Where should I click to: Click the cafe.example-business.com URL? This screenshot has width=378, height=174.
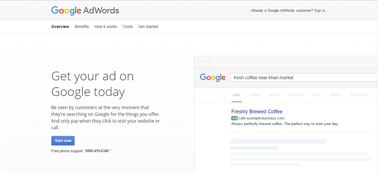261,118
